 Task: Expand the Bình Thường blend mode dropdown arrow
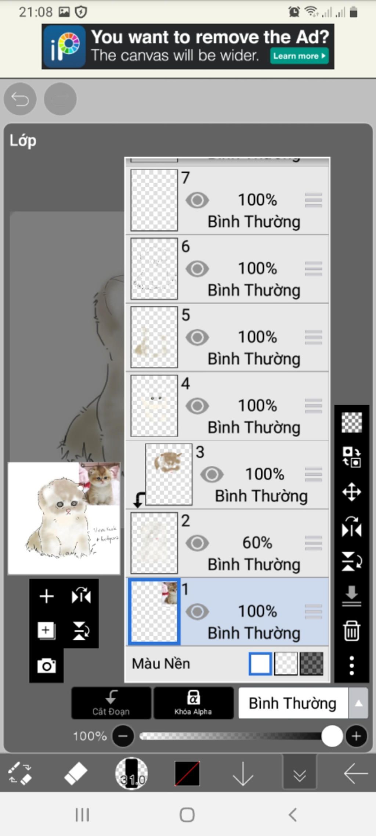(358, 703)
